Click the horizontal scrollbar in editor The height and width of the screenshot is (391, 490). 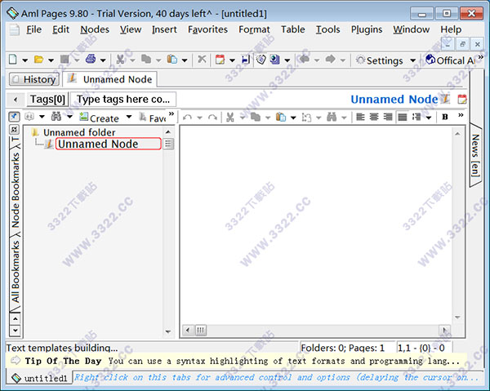[318, 330]
